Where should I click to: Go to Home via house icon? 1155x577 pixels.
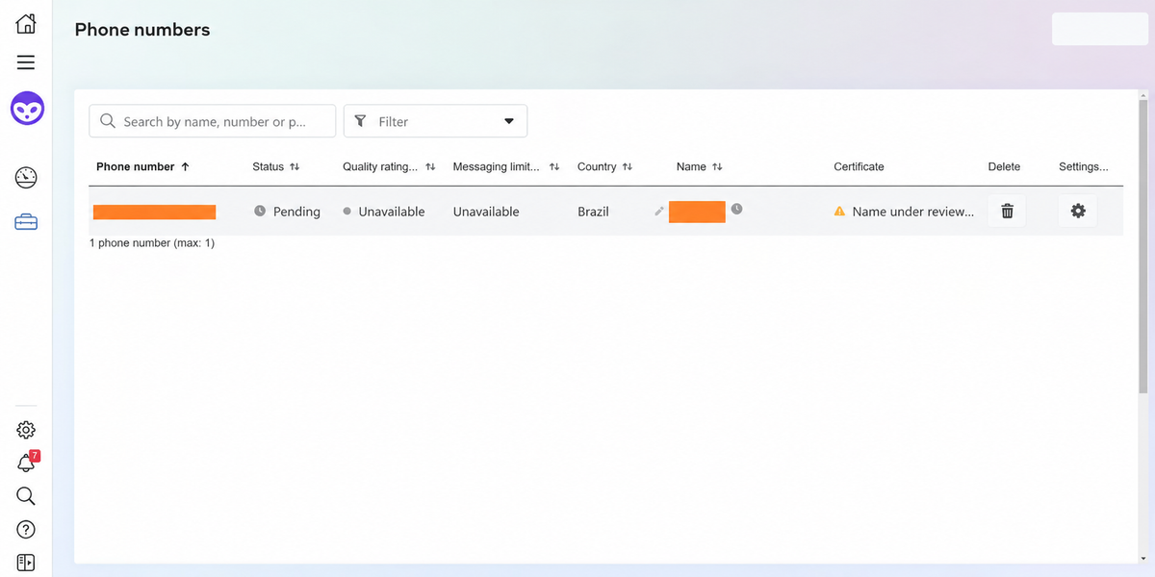point(26,24)
